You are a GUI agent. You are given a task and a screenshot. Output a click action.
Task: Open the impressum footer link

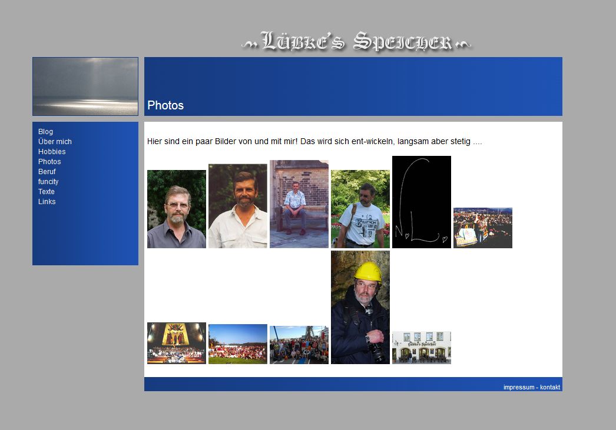point(518,387)
